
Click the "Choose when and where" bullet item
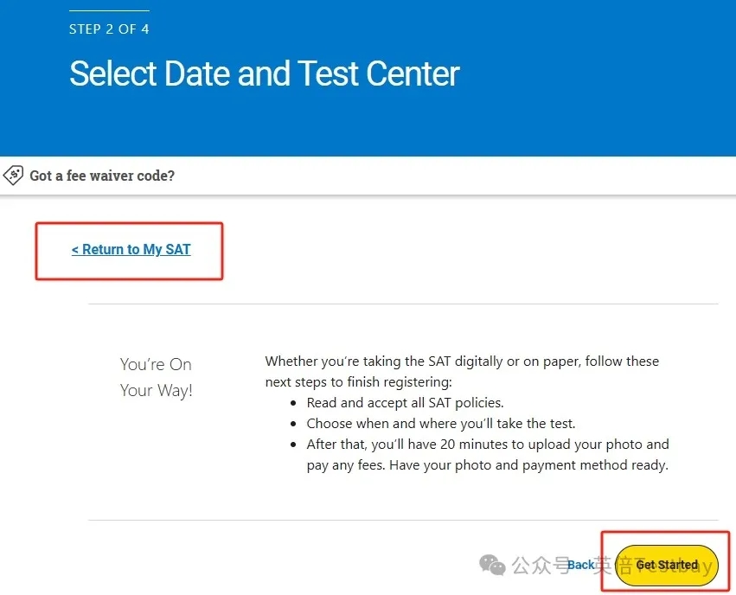click(x=440, y=424)
